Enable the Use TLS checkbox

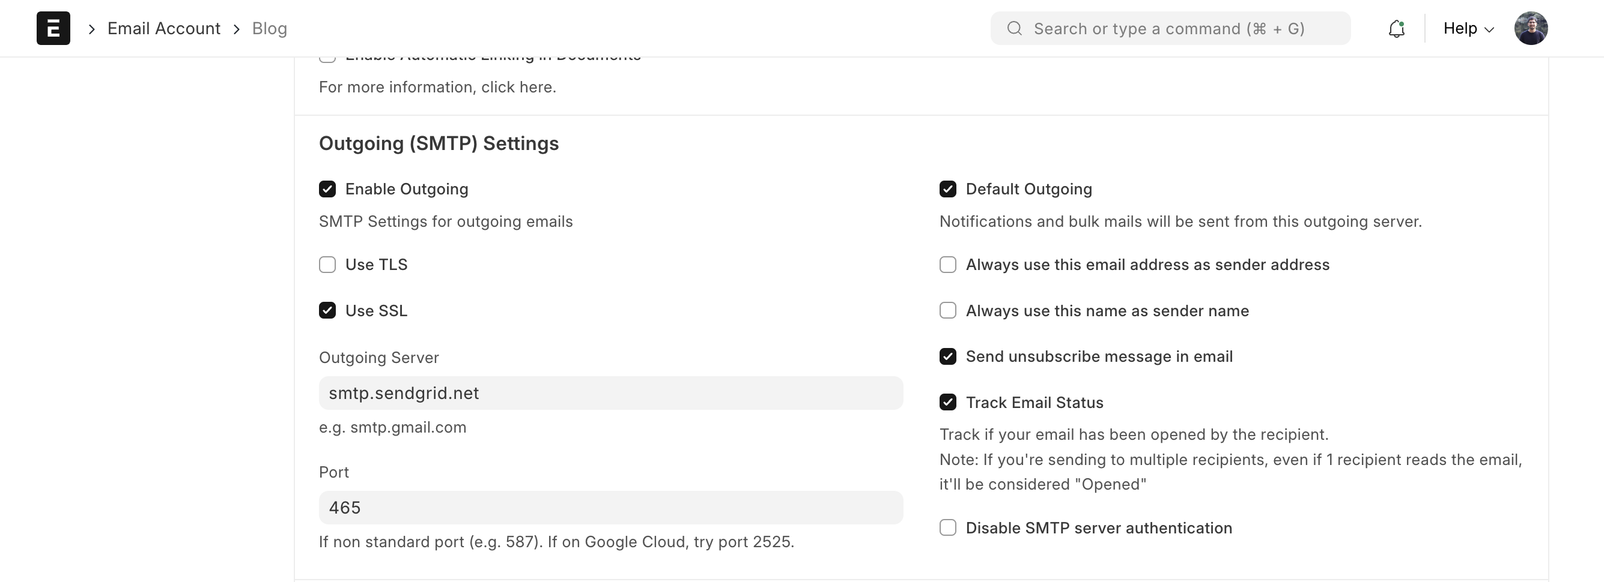(327, 265)
